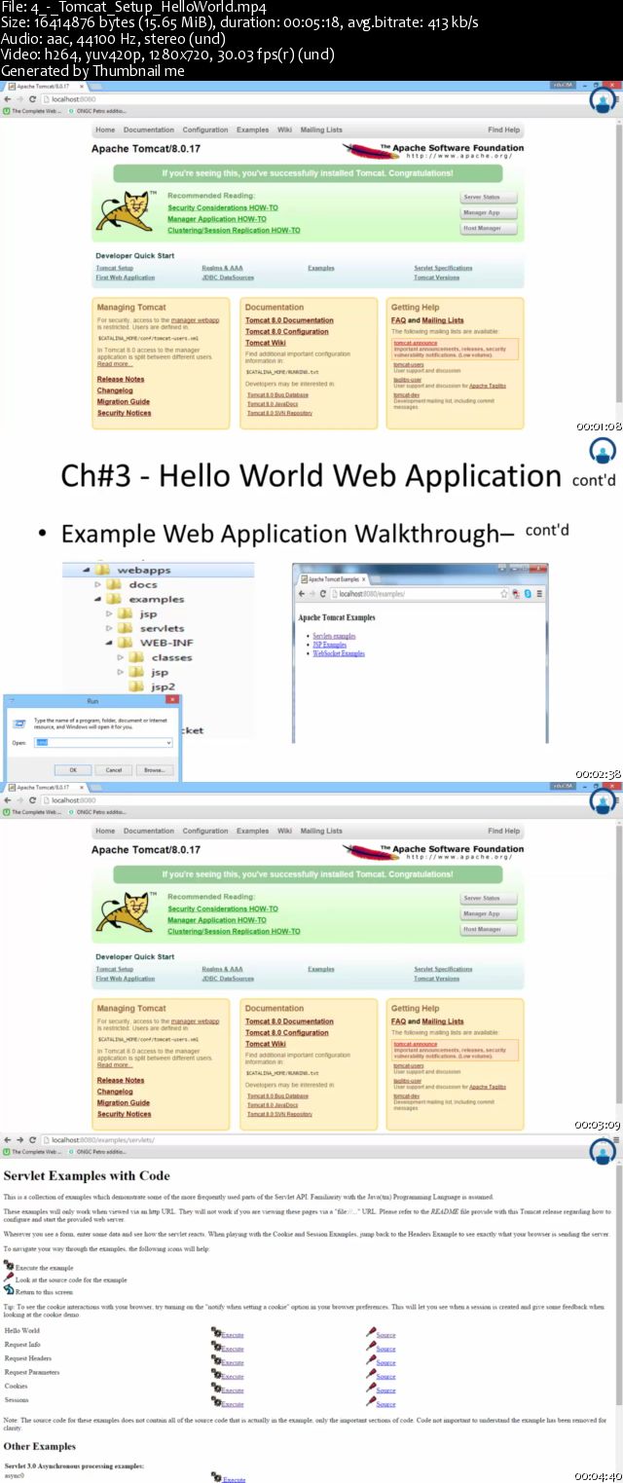Open the Run dialog's Open dropdown arrow
The image size is (623, 1483).
[168, 742]
